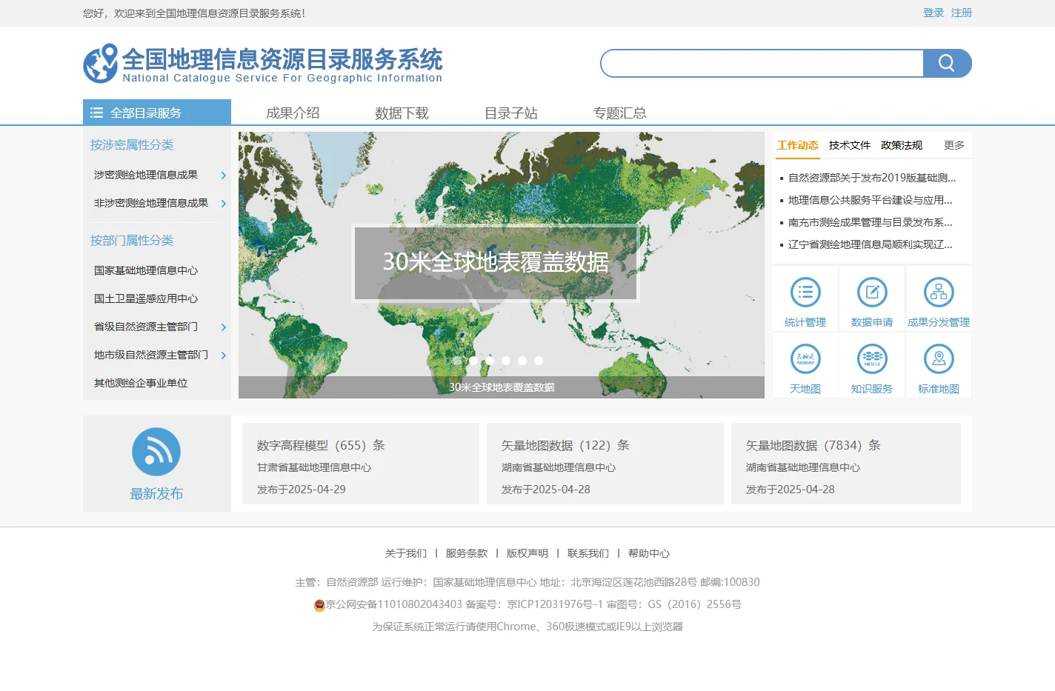
Task: Open 矢量地图数据 (122) 条 card
Action: point(605,464)
